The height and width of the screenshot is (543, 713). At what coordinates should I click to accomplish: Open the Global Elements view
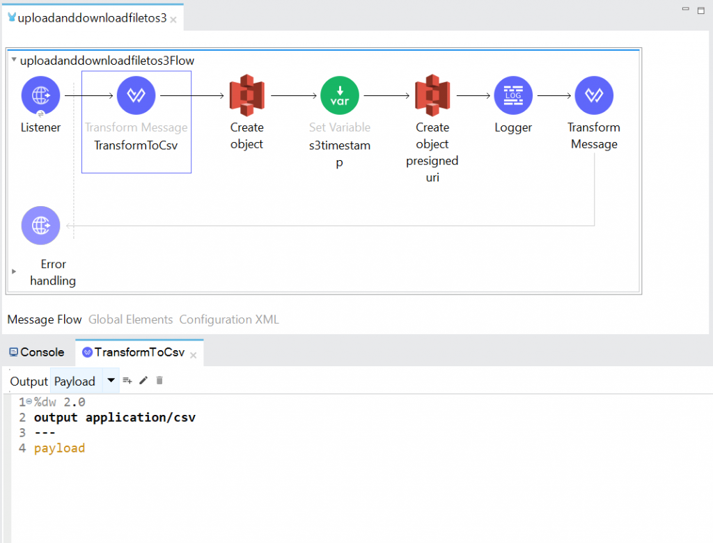tap(130, 320)
